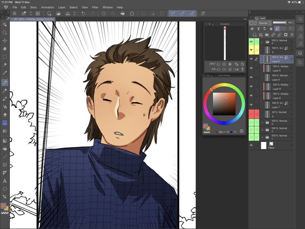
Task: Click stepper arrows beside Save icon
Action: (x=74, y=13)
